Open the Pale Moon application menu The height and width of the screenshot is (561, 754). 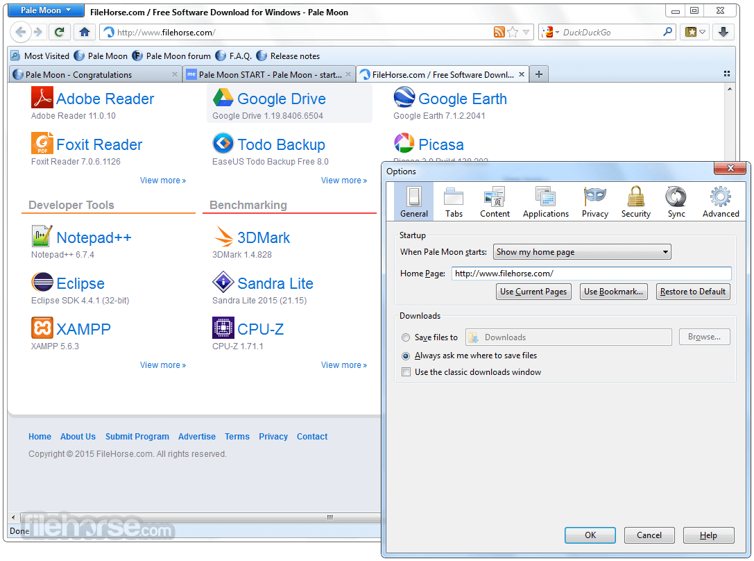pos(46,10)
